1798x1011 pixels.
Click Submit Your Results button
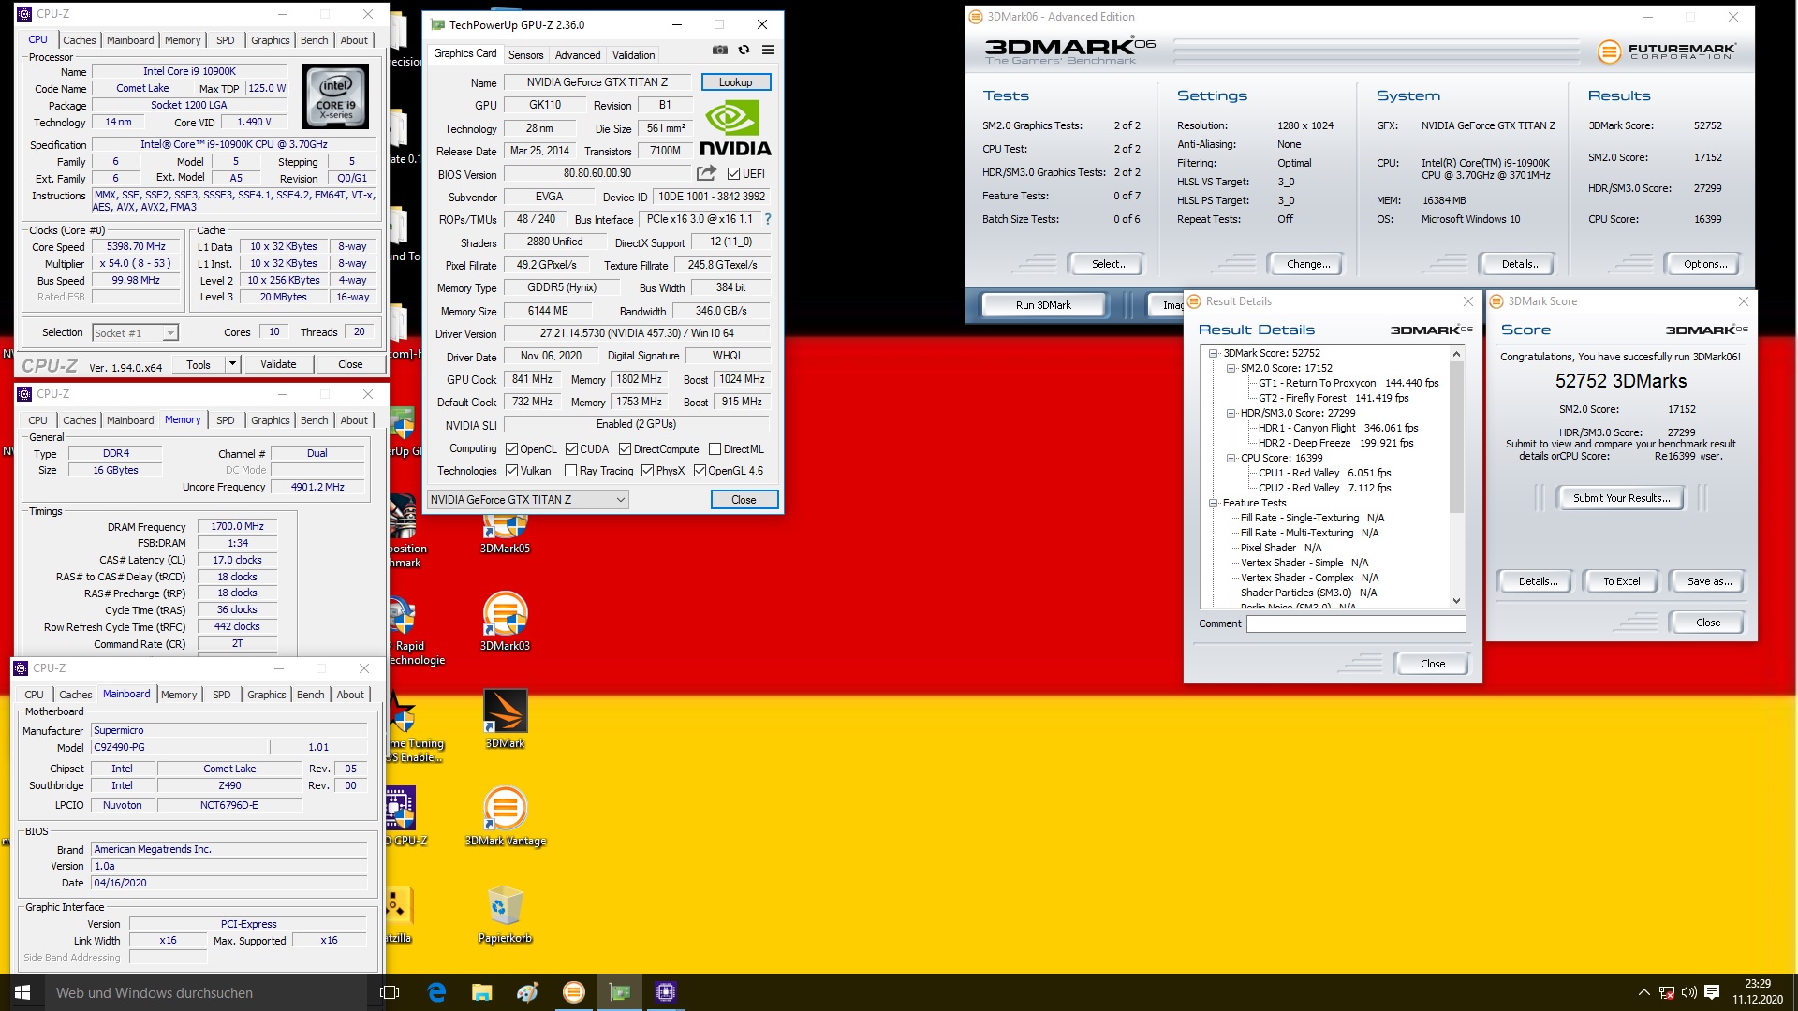click(x=1621, y=498)
